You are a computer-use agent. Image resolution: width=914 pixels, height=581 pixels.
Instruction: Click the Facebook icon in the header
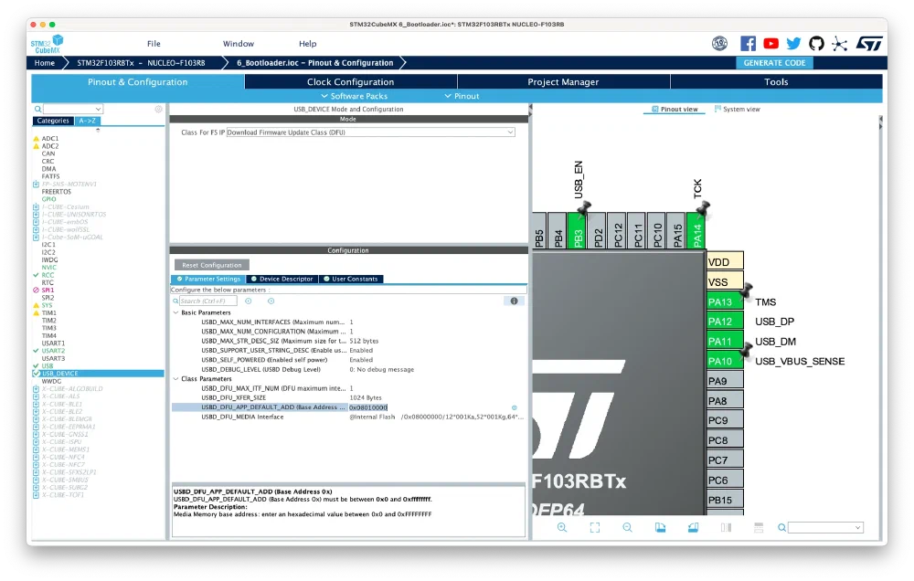coord(748,43)
